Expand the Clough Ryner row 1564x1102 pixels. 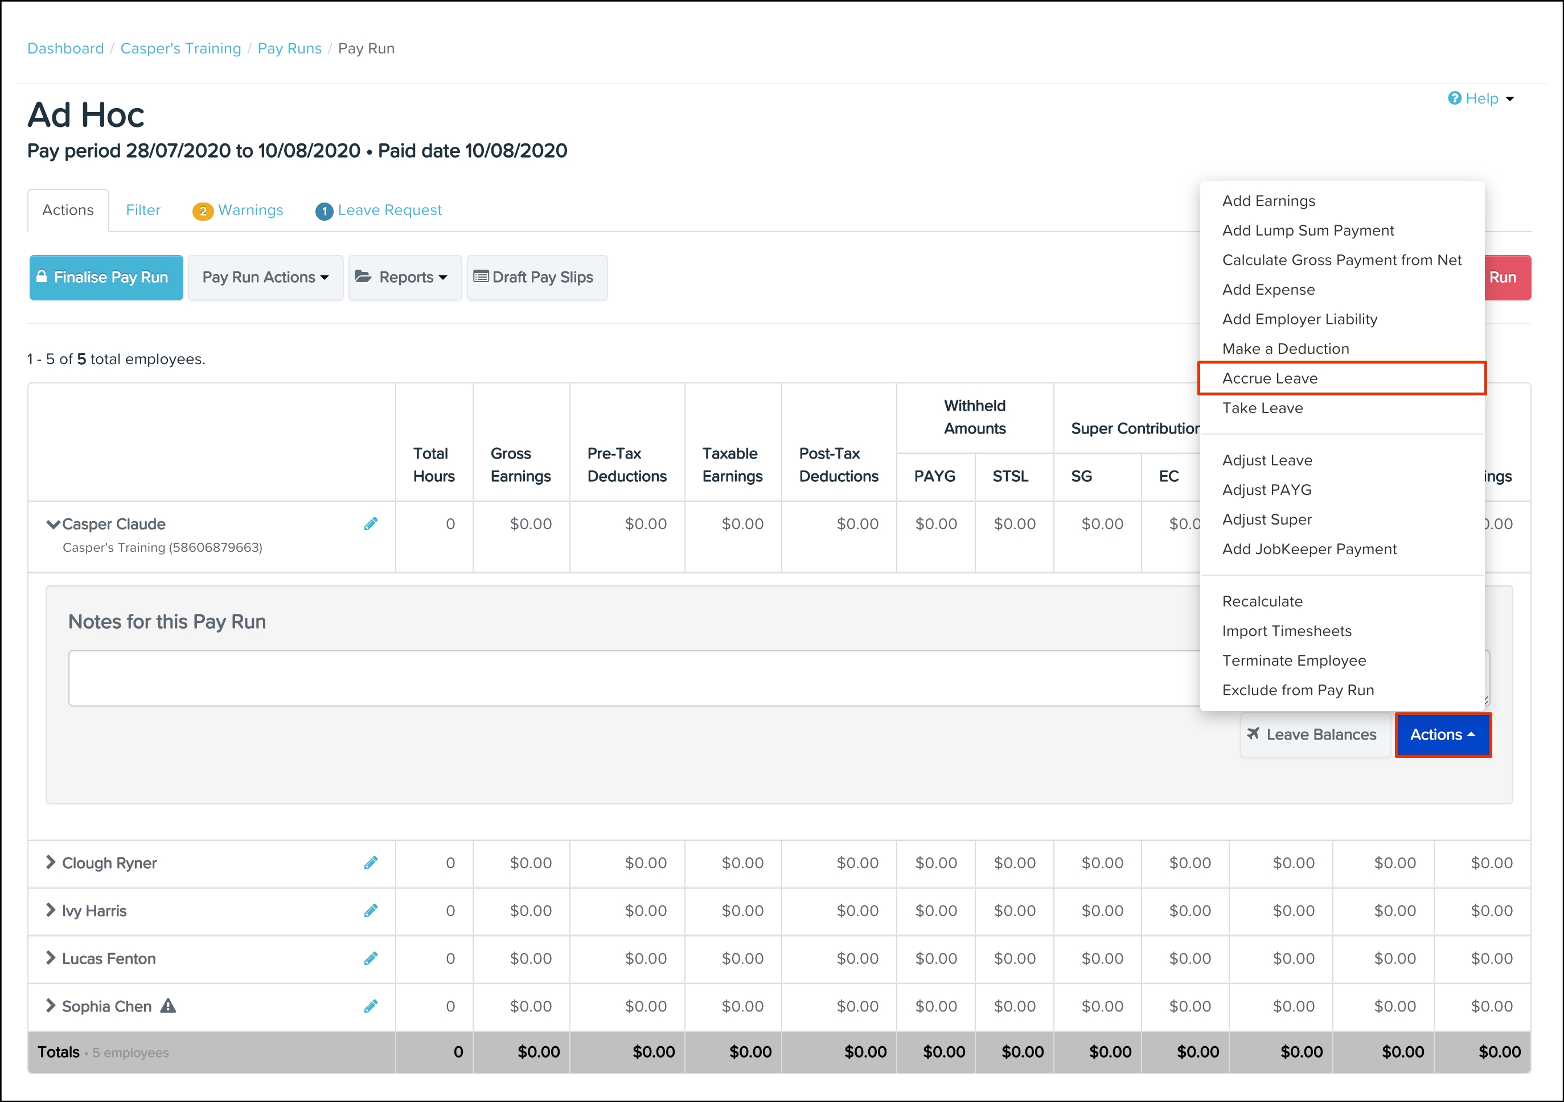[x=51, y=862]
